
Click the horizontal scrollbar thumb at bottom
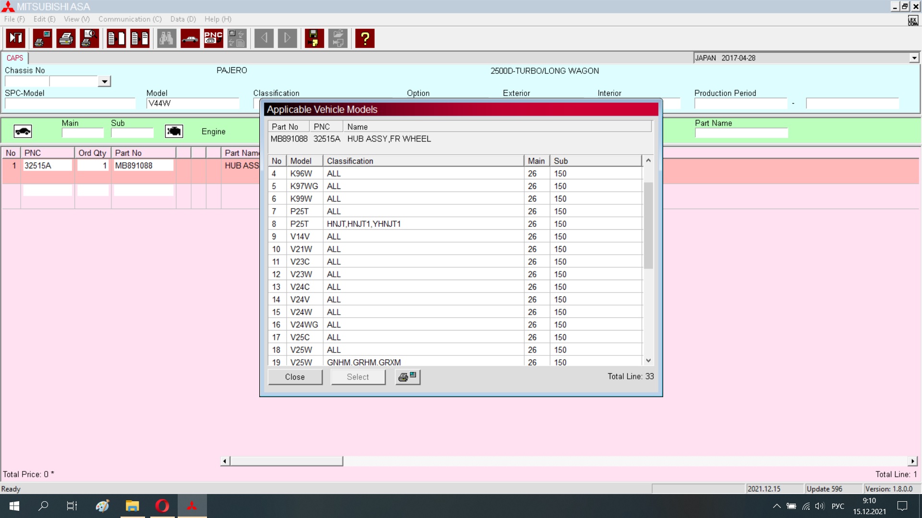click(286, 461)
